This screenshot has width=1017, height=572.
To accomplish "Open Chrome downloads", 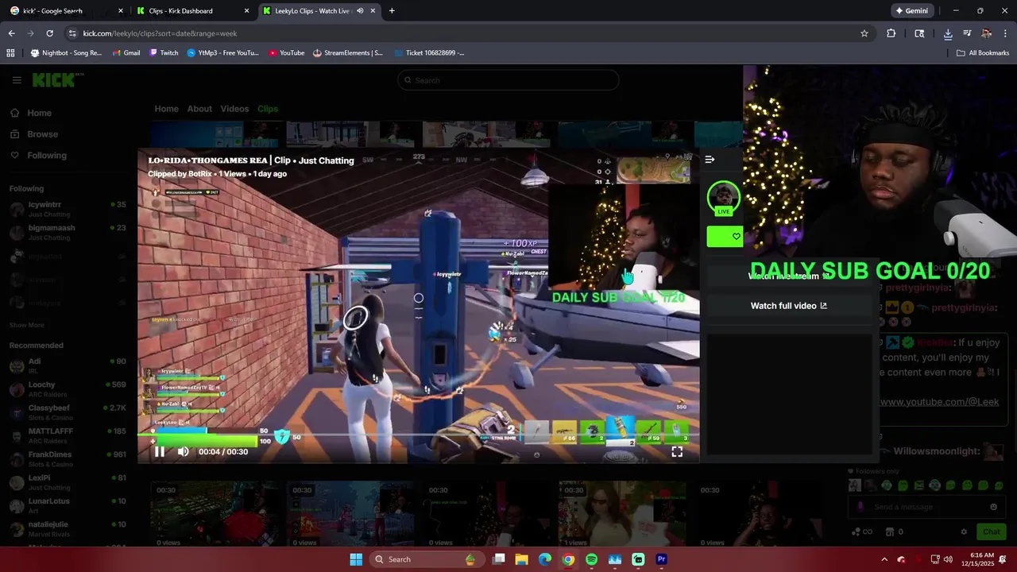I will (948, 33).
